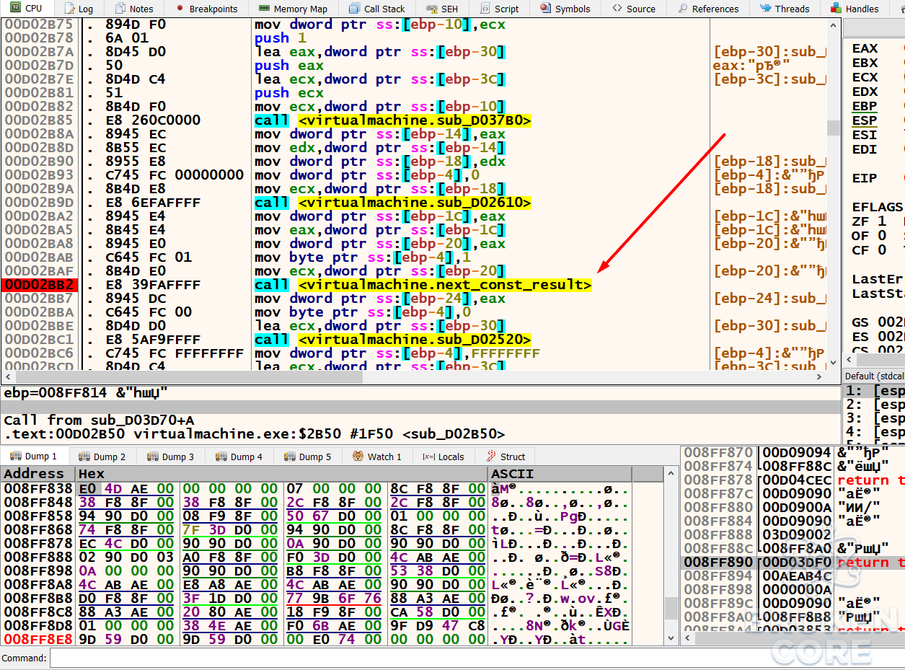
Task: Open the Log tab
Action: (79, 9)
